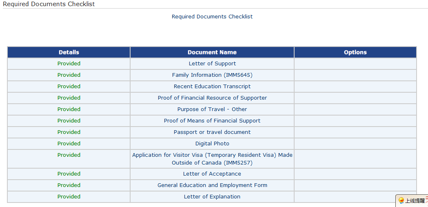Viewport: 428px width, 207px height.
Task: Select the Letter of Explanation entry
Action: 212,197
